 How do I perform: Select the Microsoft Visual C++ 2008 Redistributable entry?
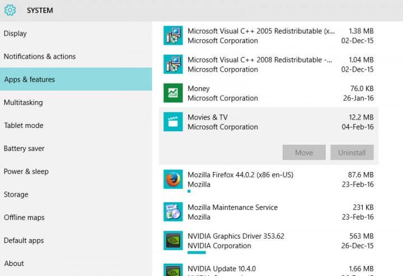[269, 64]
